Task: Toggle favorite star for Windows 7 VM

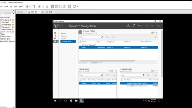Action: 13,27
